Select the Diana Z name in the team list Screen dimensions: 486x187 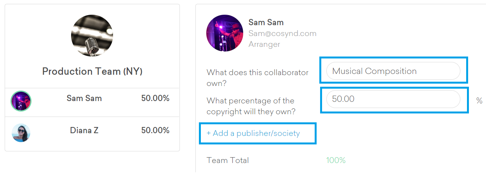pos(84,130)
